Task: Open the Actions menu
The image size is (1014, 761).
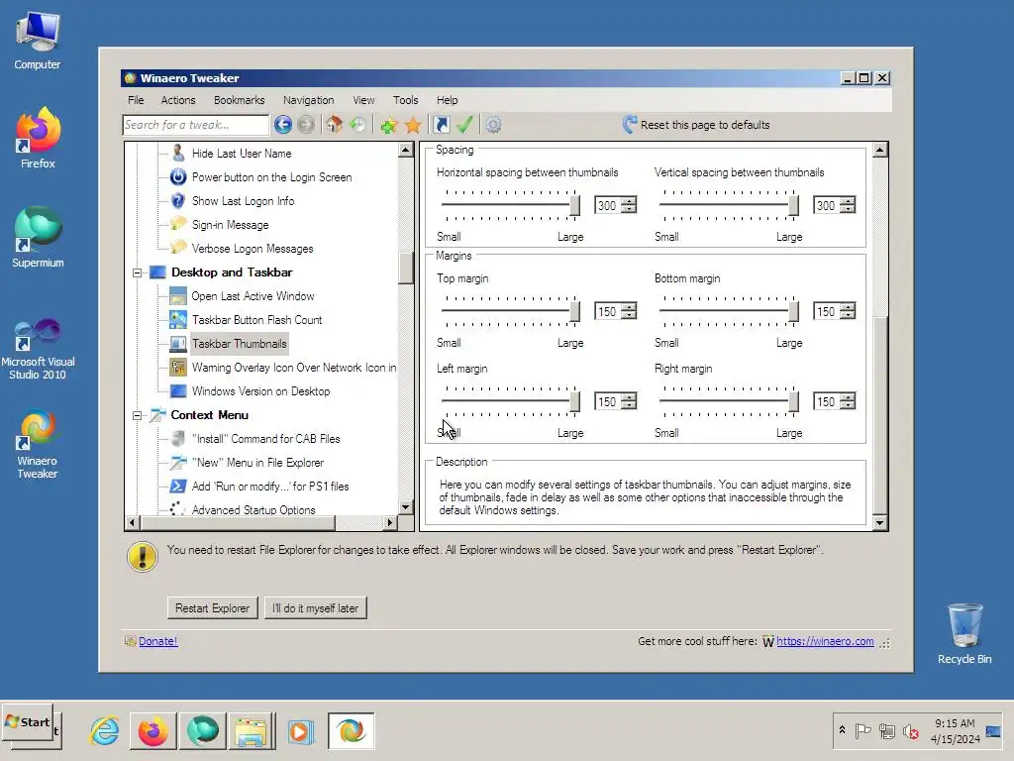Action: pyautogui.click(x=178, y=100)
